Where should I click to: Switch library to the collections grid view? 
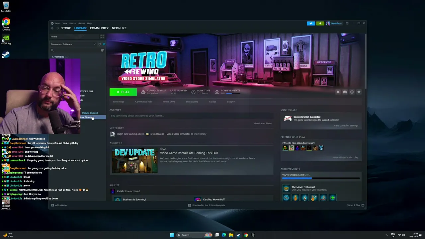pyautogui.click(x=102, y=37)
